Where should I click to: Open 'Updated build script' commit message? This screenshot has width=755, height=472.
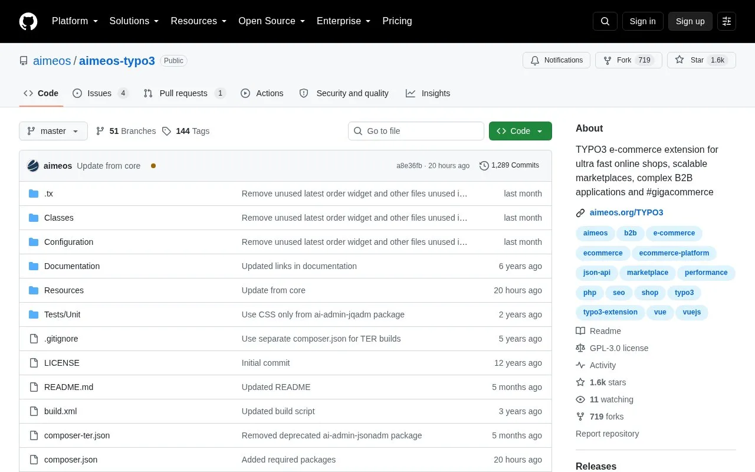coord(278,411)
